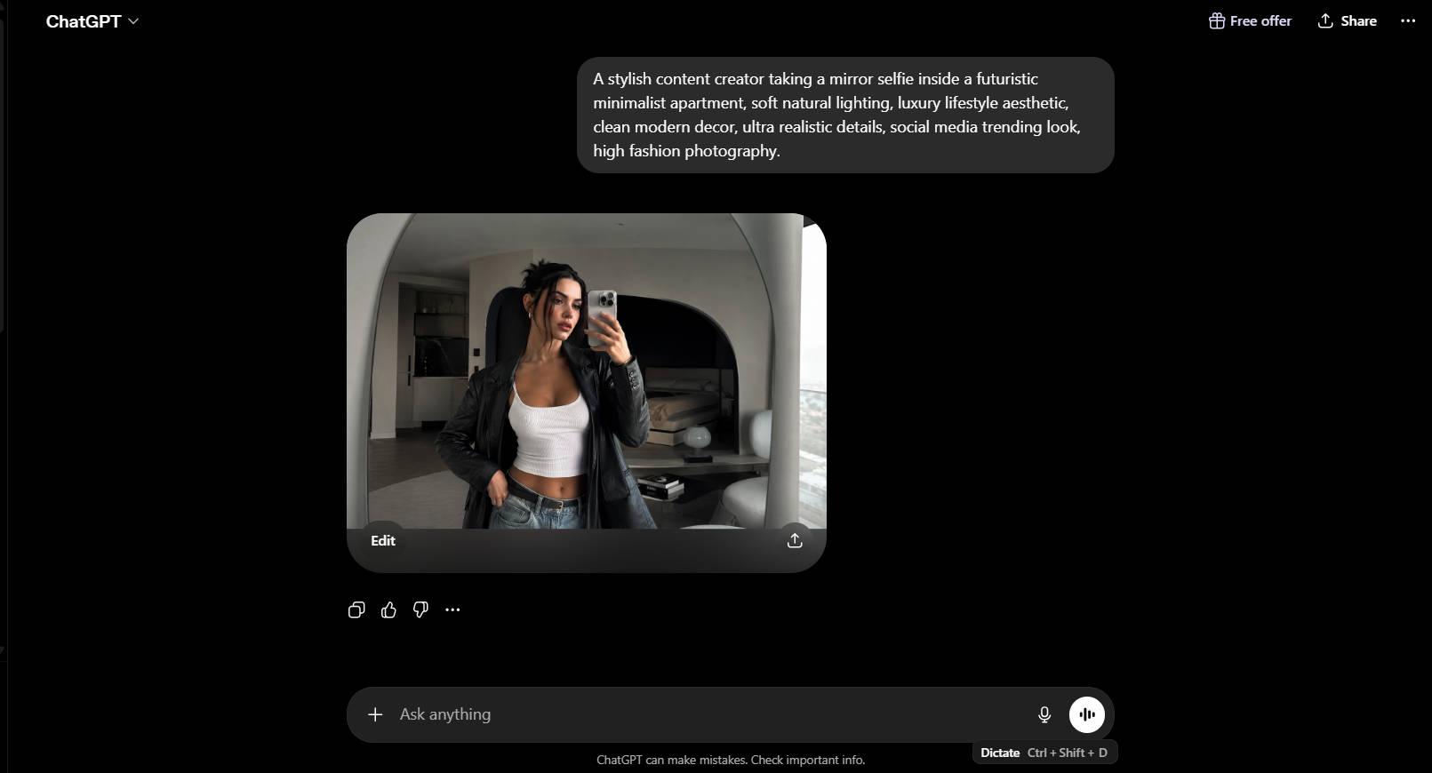The image size is (1432, 773).
Task: Click the user prompt message bubble
Action: click(x=845, y=115)
